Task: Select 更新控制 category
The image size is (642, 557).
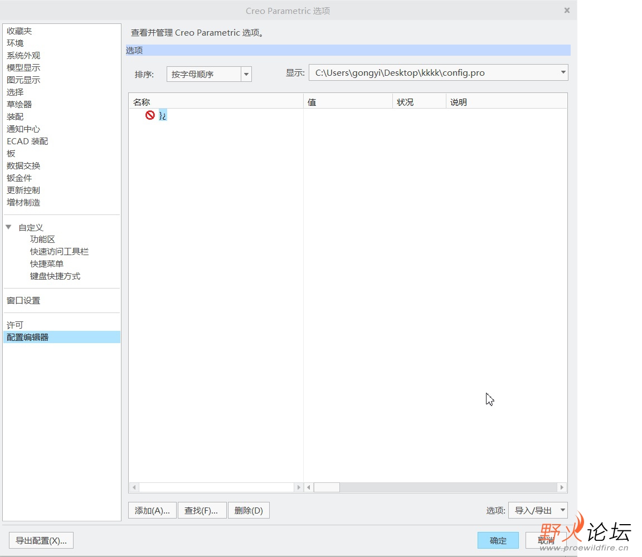Action: pyautogui.click(x=23, y=190)
